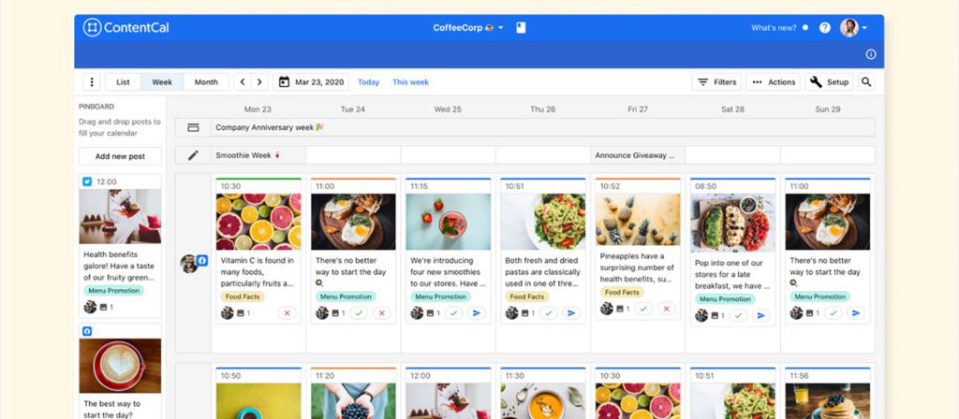Switch to Week view

(x=162, y=82)
